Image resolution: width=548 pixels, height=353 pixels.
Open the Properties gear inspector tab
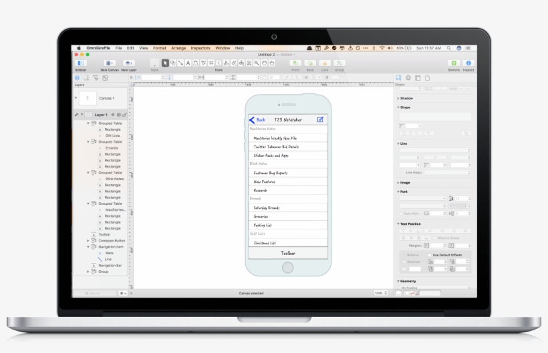click(408, 78)
